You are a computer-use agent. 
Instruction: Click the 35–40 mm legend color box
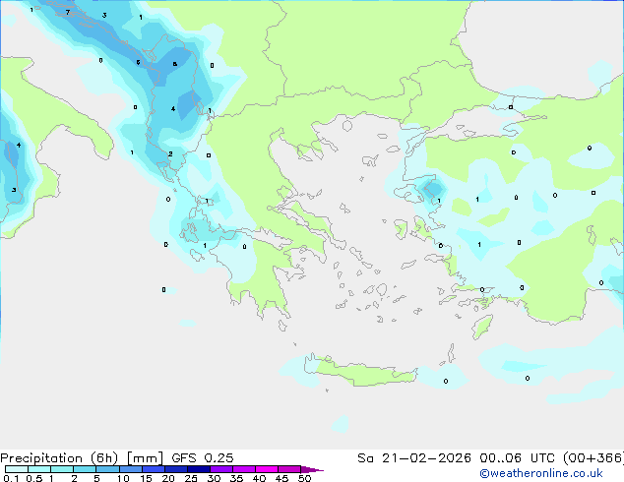click(243, 469)
